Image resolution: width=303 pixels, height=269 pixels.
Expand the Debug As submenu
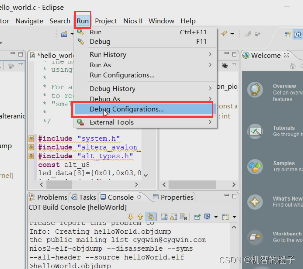tap(145, 98)
